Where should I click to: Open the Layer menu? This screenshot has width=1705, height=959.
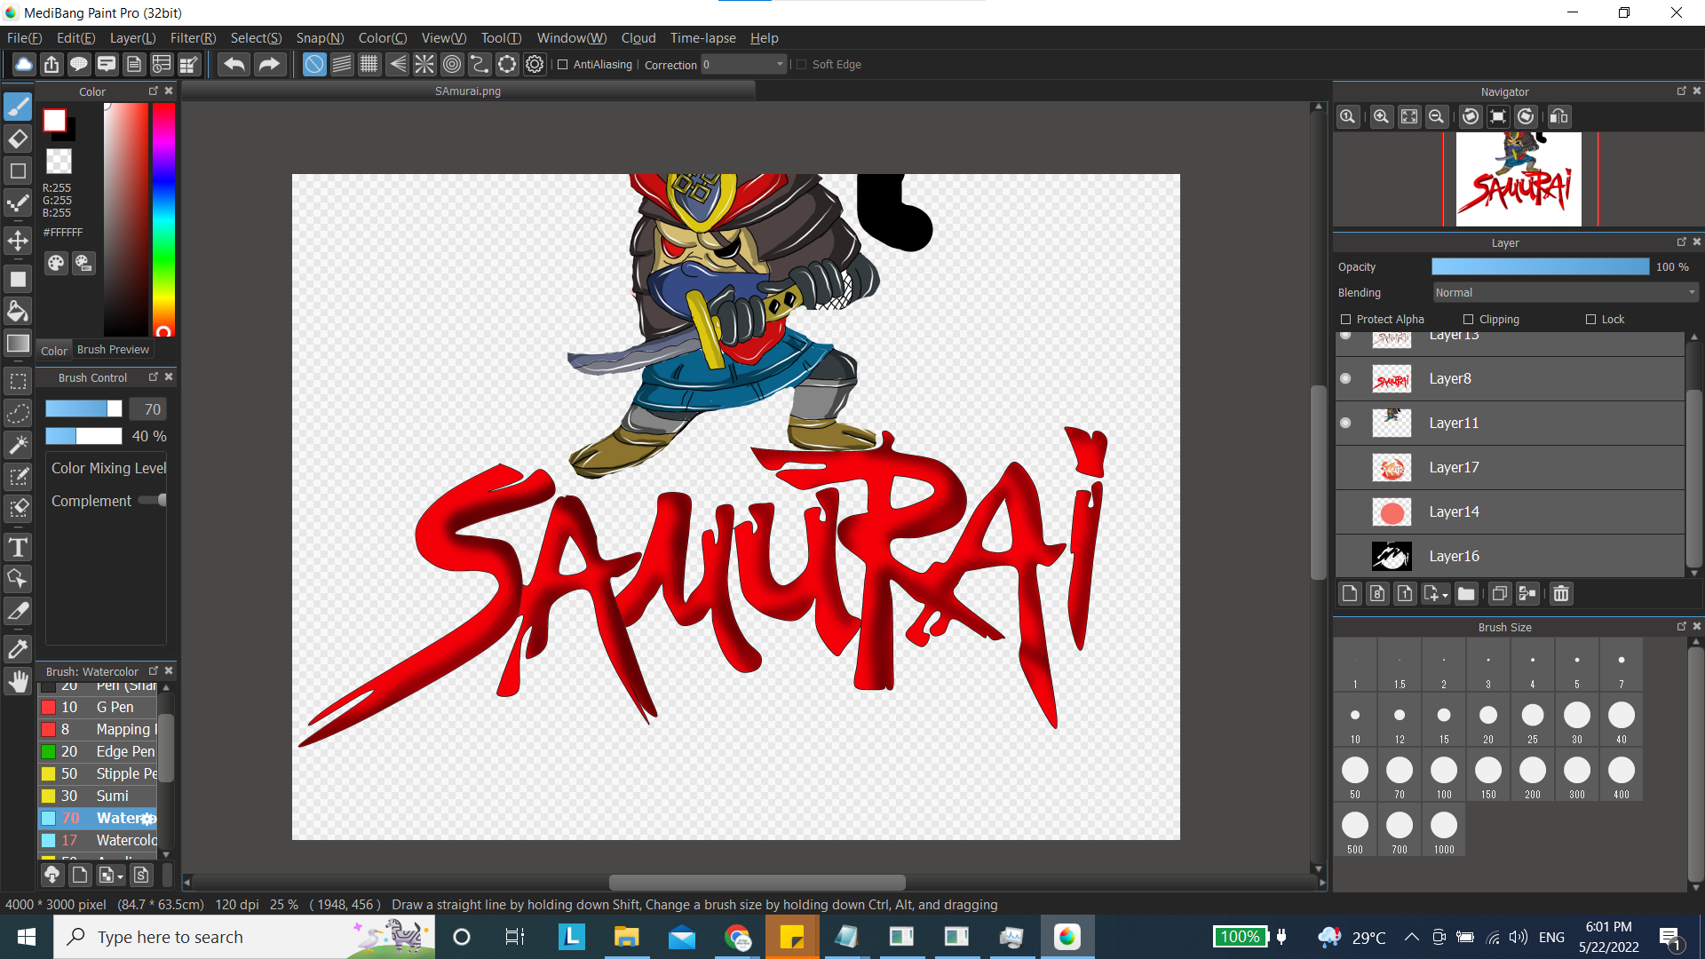click(x=132, y=37)
